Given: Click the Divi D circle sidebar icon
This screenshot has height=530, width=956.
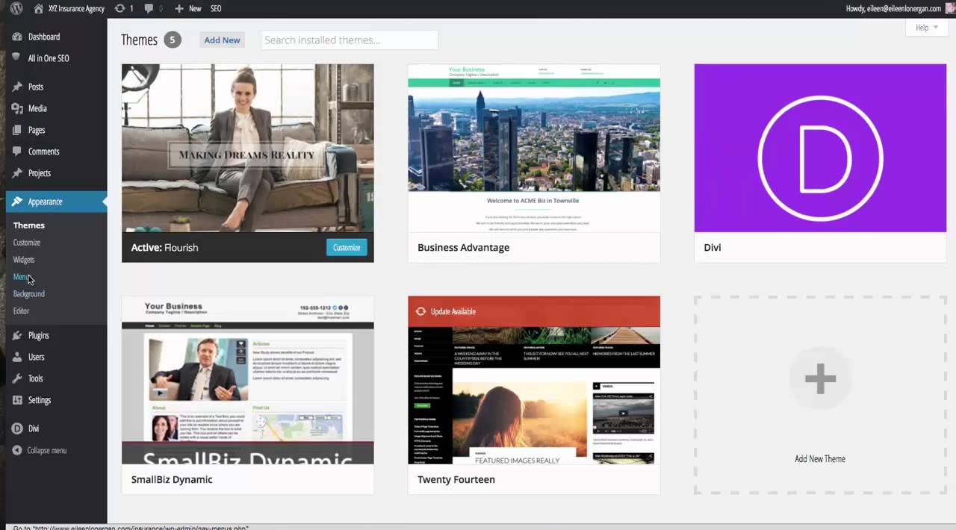Looking at the screenshot, I should point(17,428).
